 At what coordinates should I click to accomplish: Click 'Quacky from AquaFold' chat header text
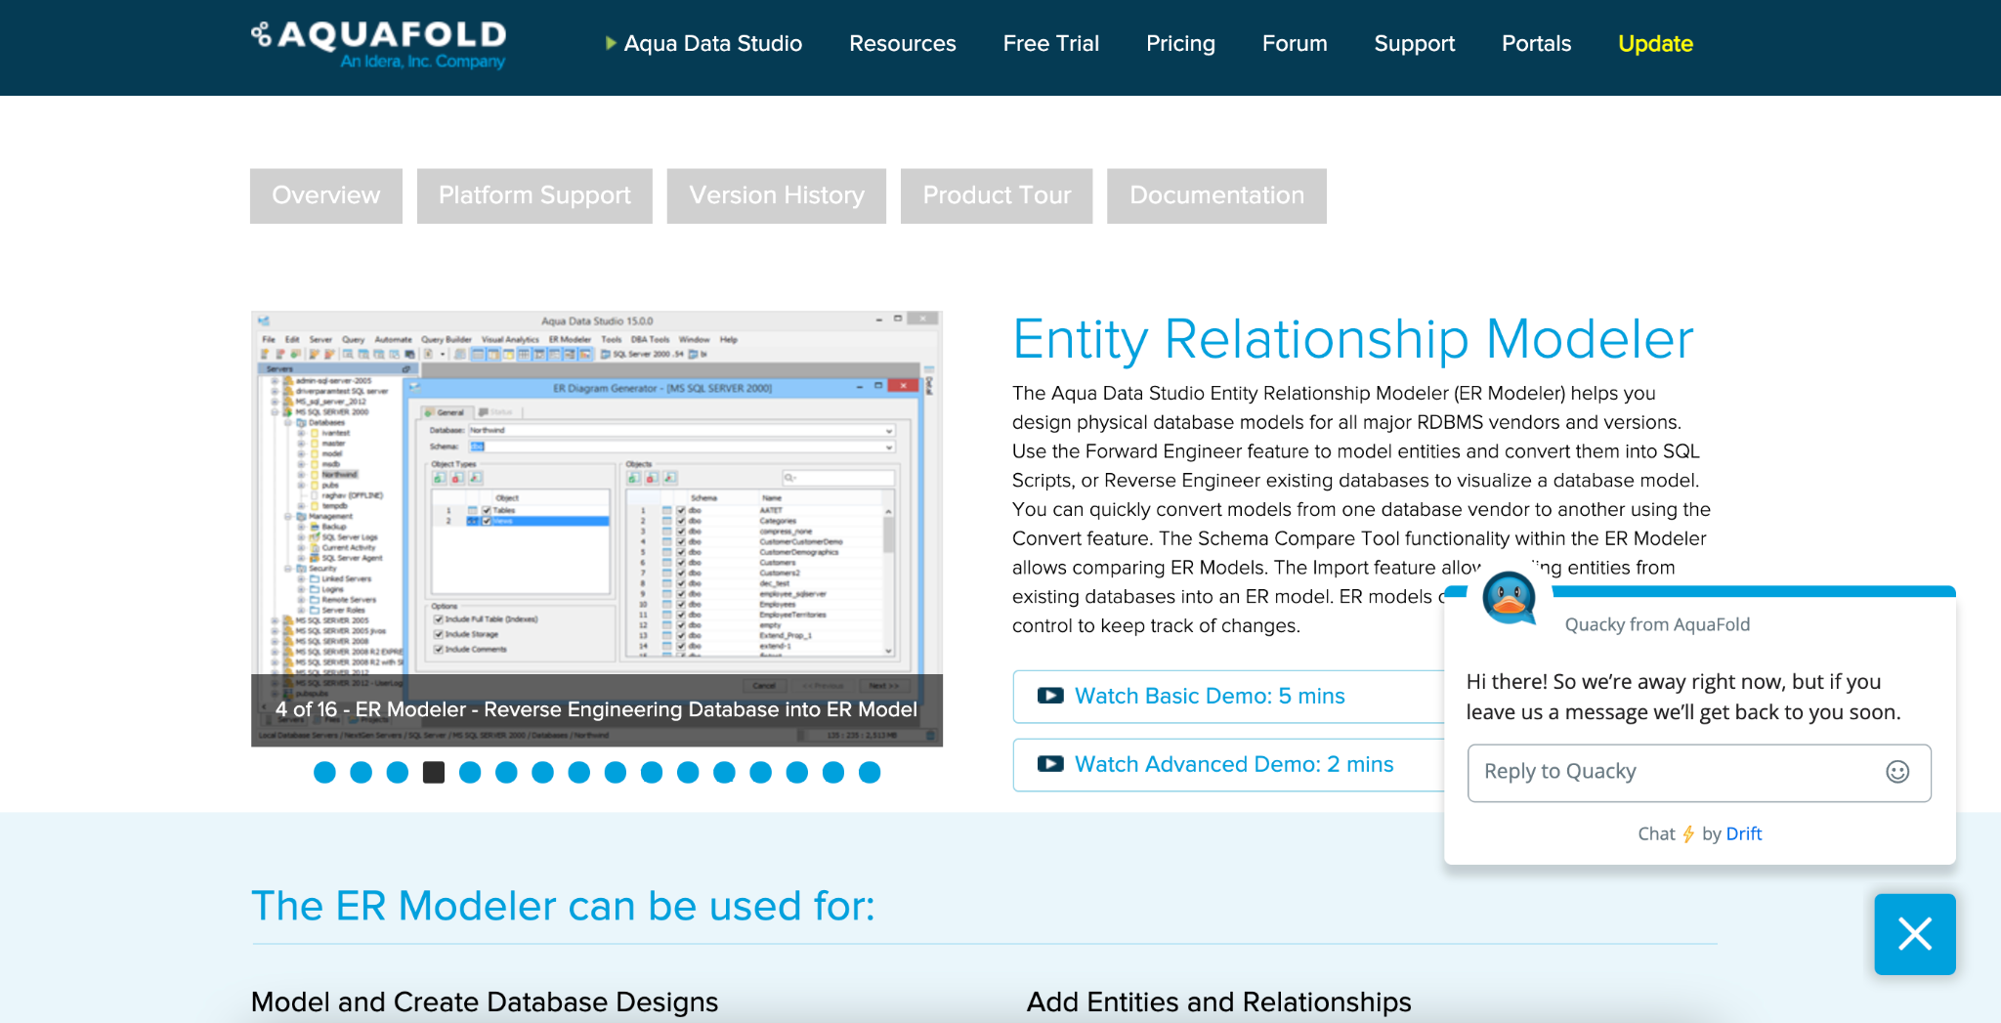click(1657, 624)
